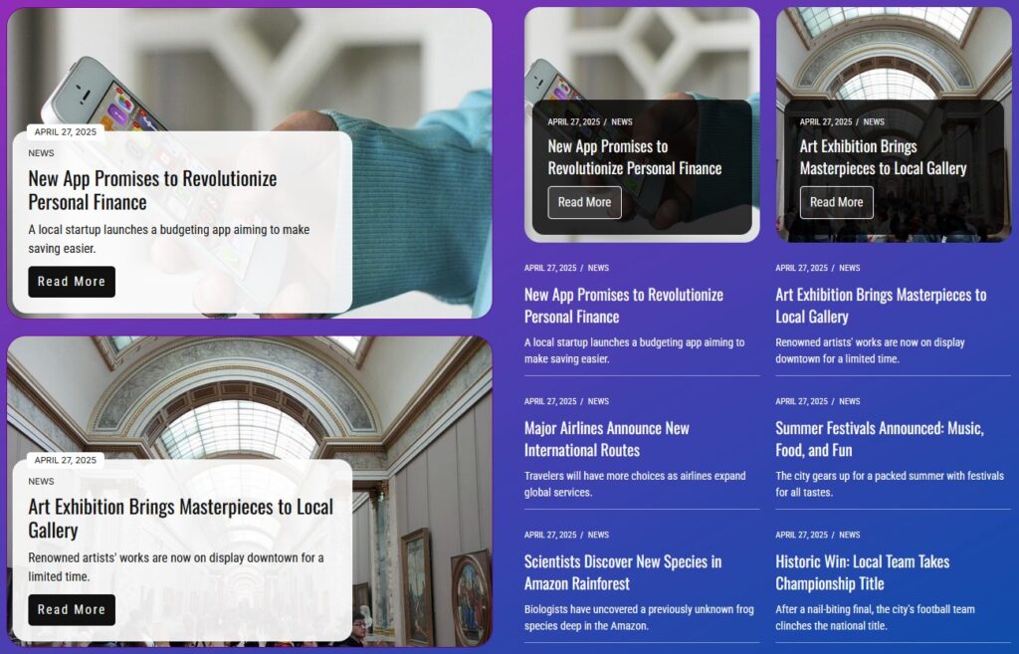Click the NEWS label in white Art Exhibition card
Image resolution: width=1019 pixels, height=654 pixels.
tap(41, 482)
